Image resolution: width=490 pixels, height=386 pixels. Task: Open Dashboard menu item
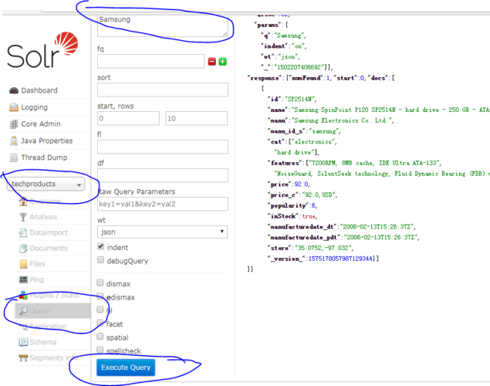tap(39, 90)
